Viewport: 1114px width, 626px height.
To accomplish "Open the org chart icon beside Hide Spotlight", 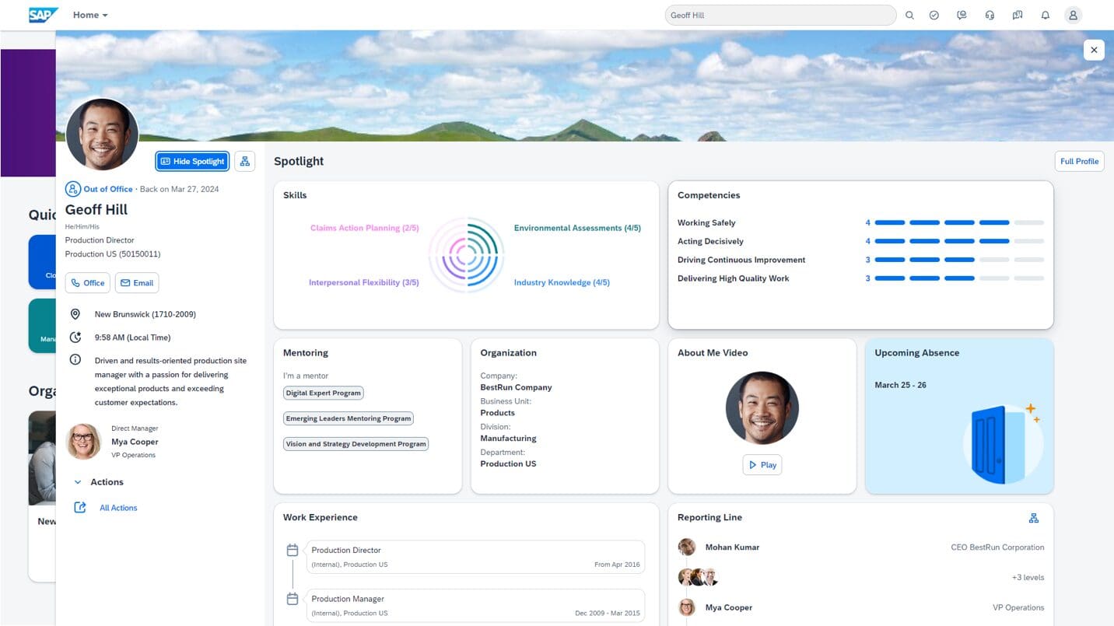I will click(x=244, y=161).
